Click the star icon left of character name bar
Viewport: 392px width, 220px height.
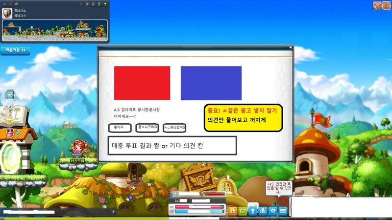coord(175,194)
